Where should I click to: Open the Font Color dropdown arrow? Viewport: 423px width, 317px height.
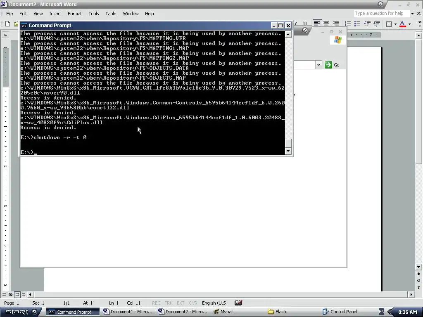[x=409, y=24]
